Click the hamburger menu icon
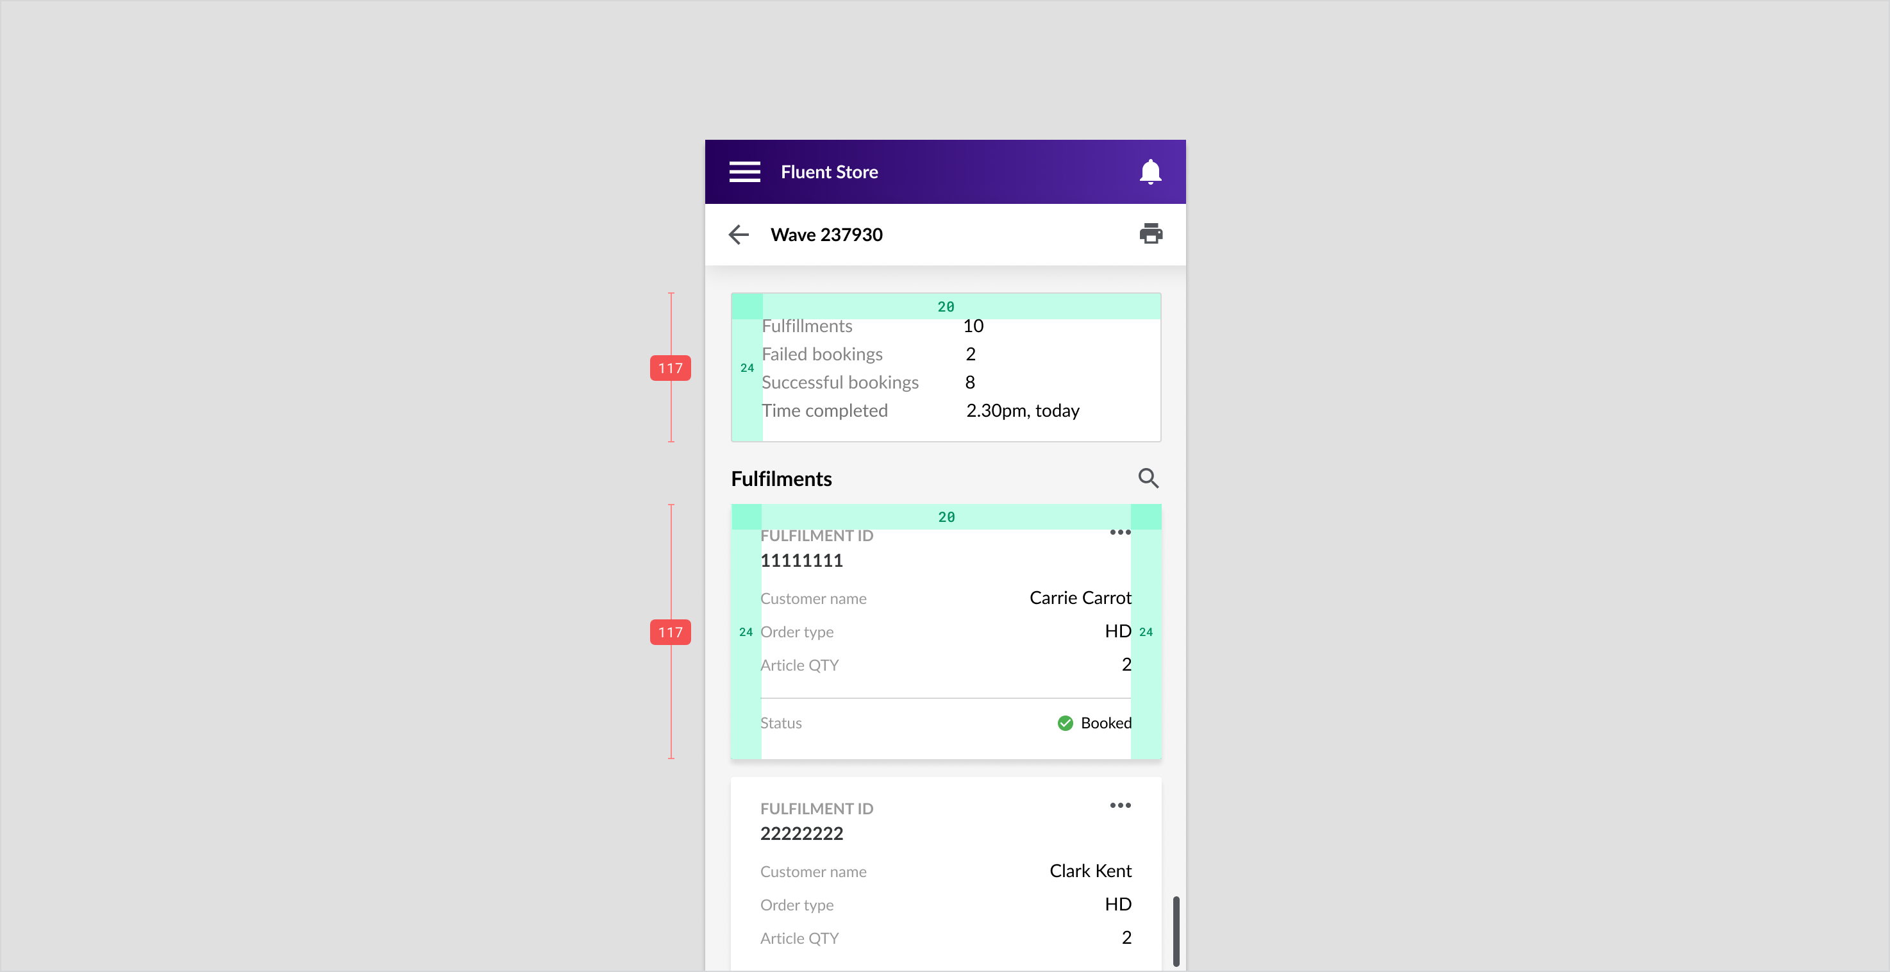The image size is (1890, 972). (744, 171)
